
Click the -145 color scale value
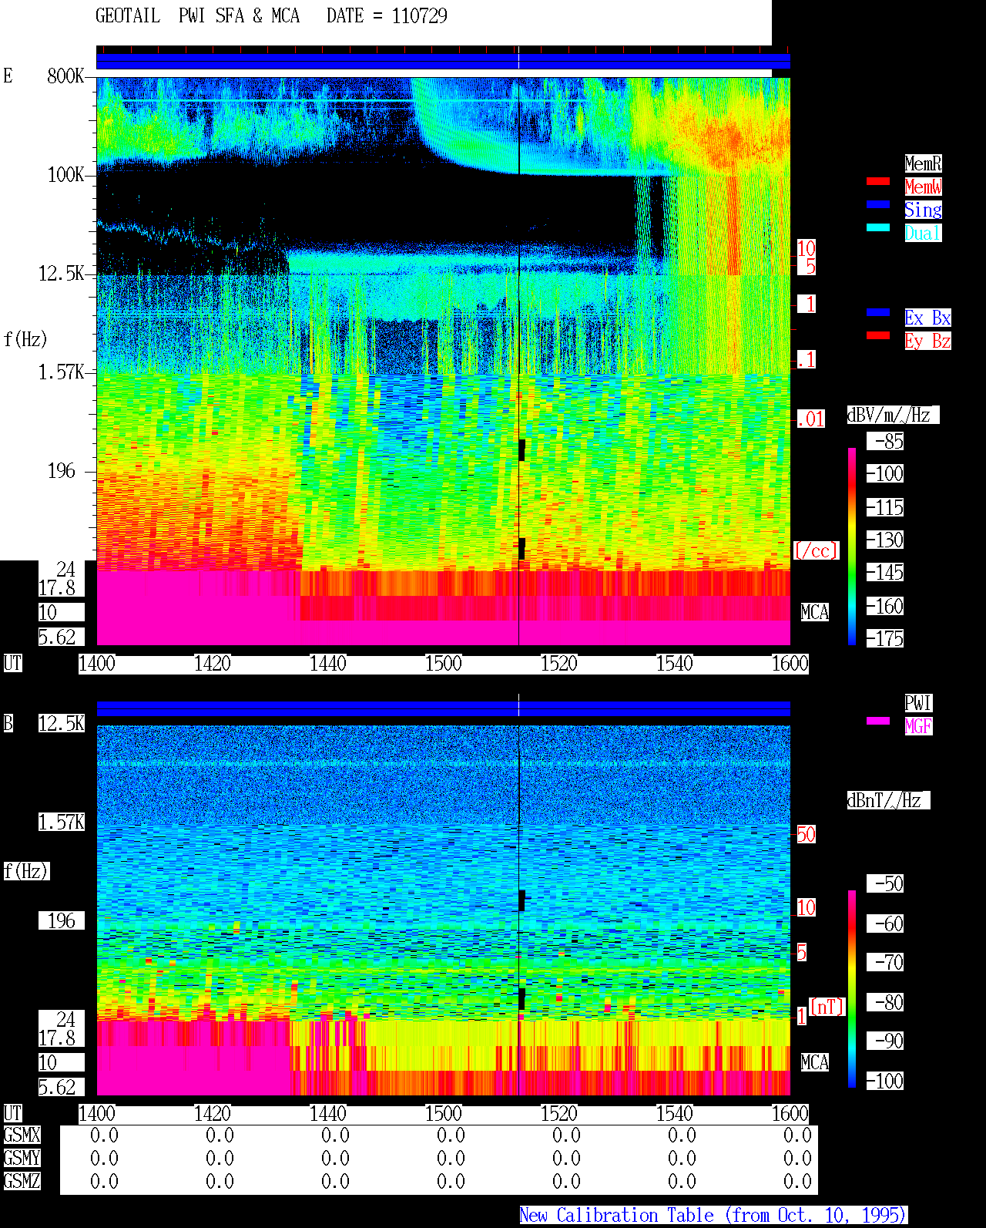click(x=885, y=572)
